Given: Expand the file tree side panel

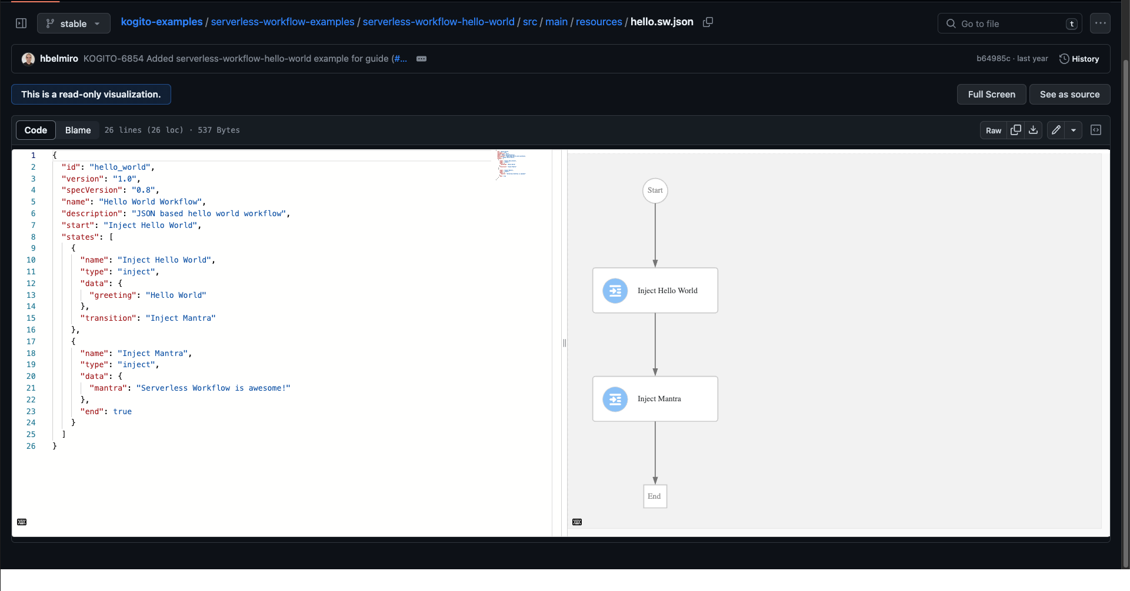Looking at the screenshot, I should (21, 23).
